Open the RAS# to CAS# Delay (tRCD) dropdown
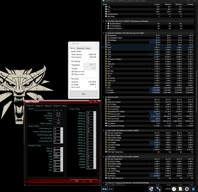 (61, 132)
